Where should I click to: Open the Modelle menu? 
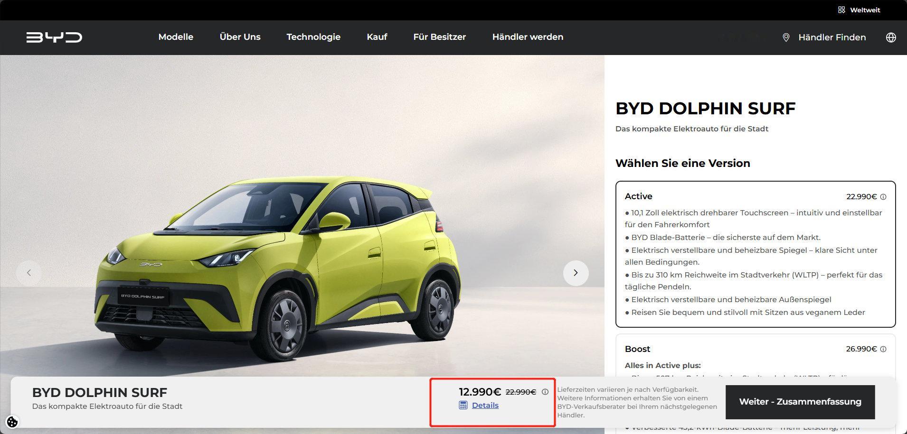pos(176,37)
